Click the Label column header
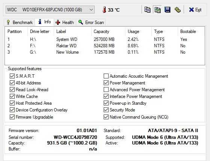 (x=73, y=32)
